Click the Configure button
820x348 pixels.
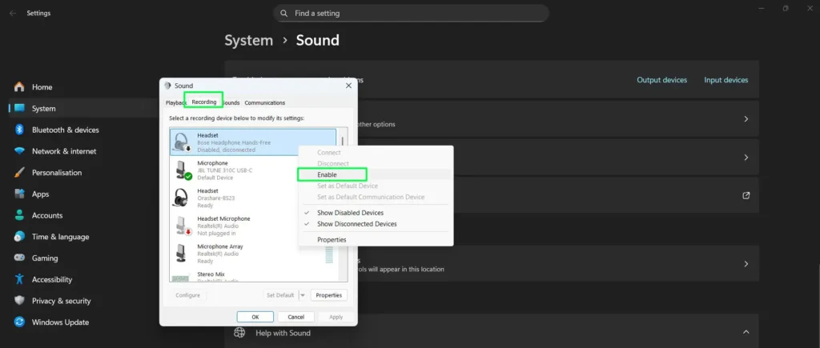click(187, 295)
